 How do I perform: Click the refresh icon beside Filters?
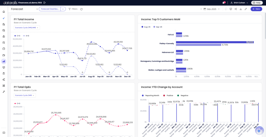[81, 9]
